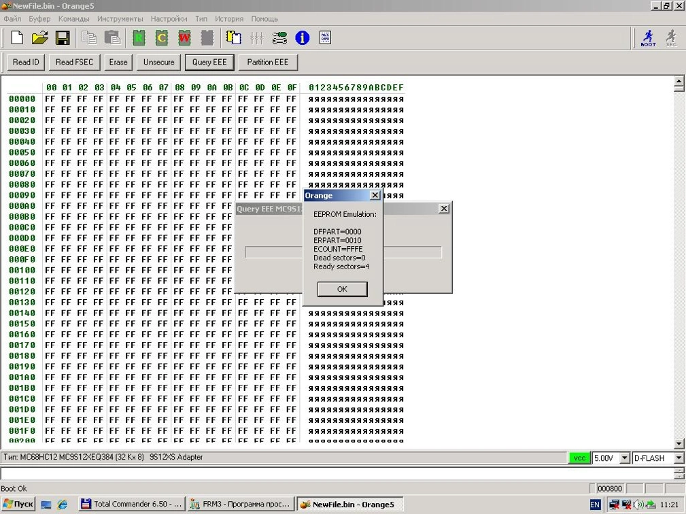Click the Erase button
This screenshot has height=514, width=686.
pos(118,62)
